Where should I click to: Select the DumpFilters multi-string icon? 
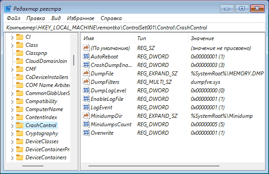pyautogui.click(x=86, y=82)
